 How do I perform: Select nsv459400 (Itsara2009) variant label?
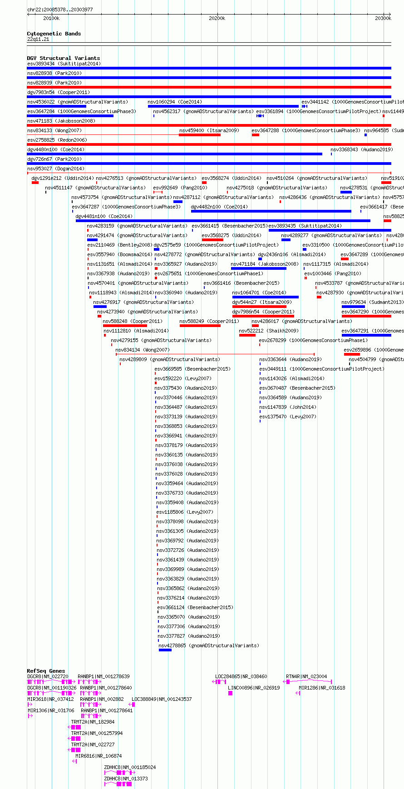(x=209, y=130)
